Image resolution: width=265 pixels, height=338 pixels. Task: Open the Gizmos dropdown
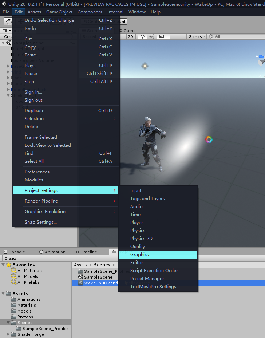[197, 36]
